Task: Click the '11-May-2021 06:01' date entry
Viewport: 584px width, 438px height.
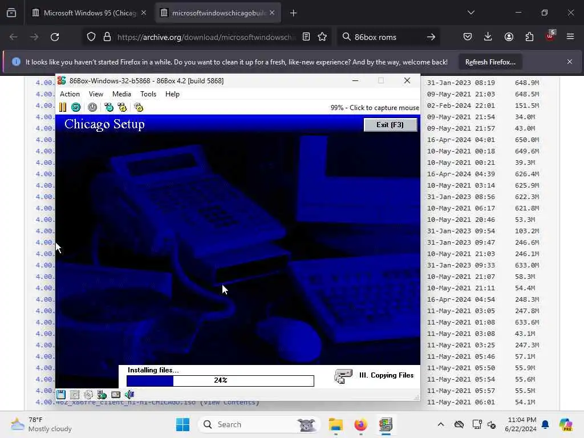Action: [461, 402]
